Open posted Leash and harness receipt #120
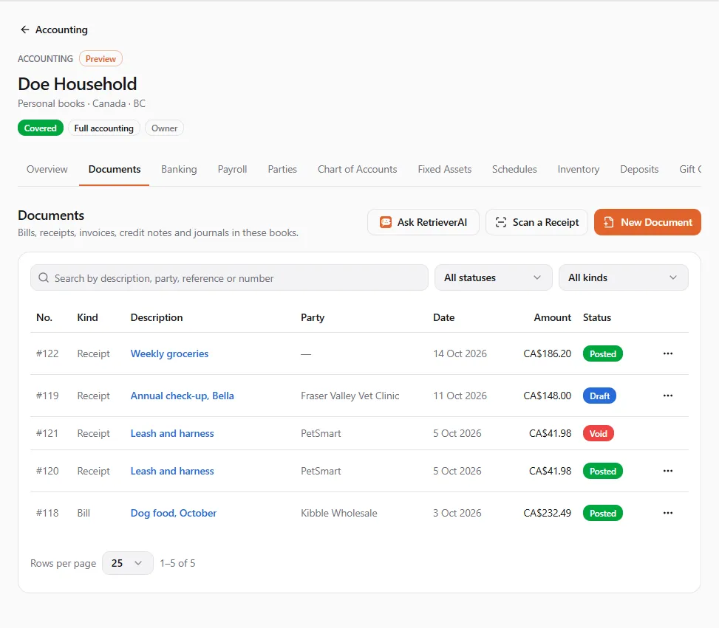 [x=172, y=471]
